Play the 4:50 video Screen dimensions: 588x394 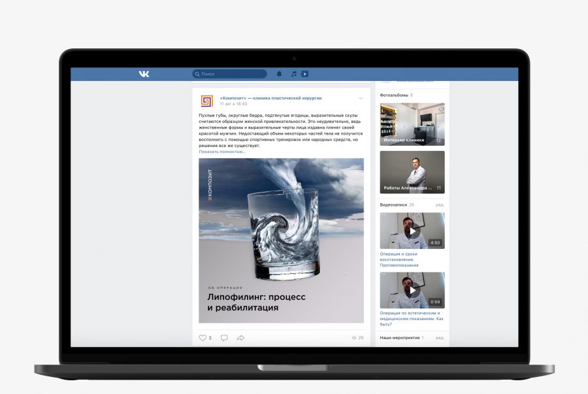pyautogui.click(x=412, y=231)
